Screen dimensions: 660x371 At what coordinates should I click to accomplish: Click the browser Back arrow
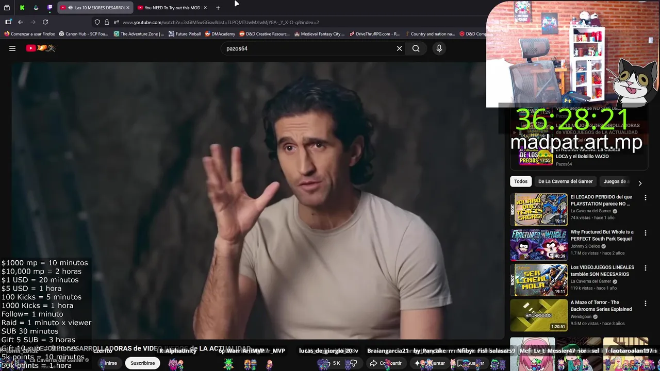click(21, 22)
